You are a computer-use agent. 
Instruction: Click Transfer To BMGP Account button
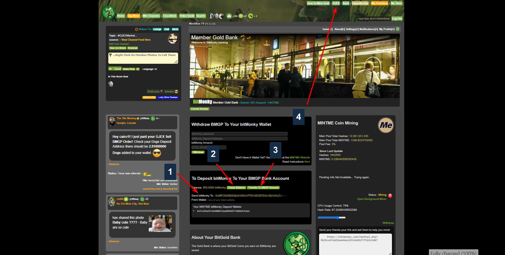pos(263,188)
